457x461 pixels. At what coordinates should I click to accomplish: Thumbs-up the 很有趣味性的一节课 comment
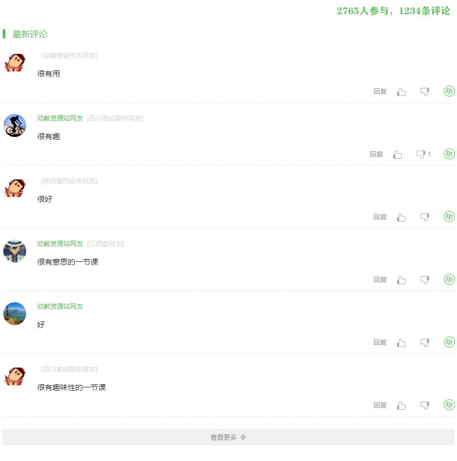401,406
